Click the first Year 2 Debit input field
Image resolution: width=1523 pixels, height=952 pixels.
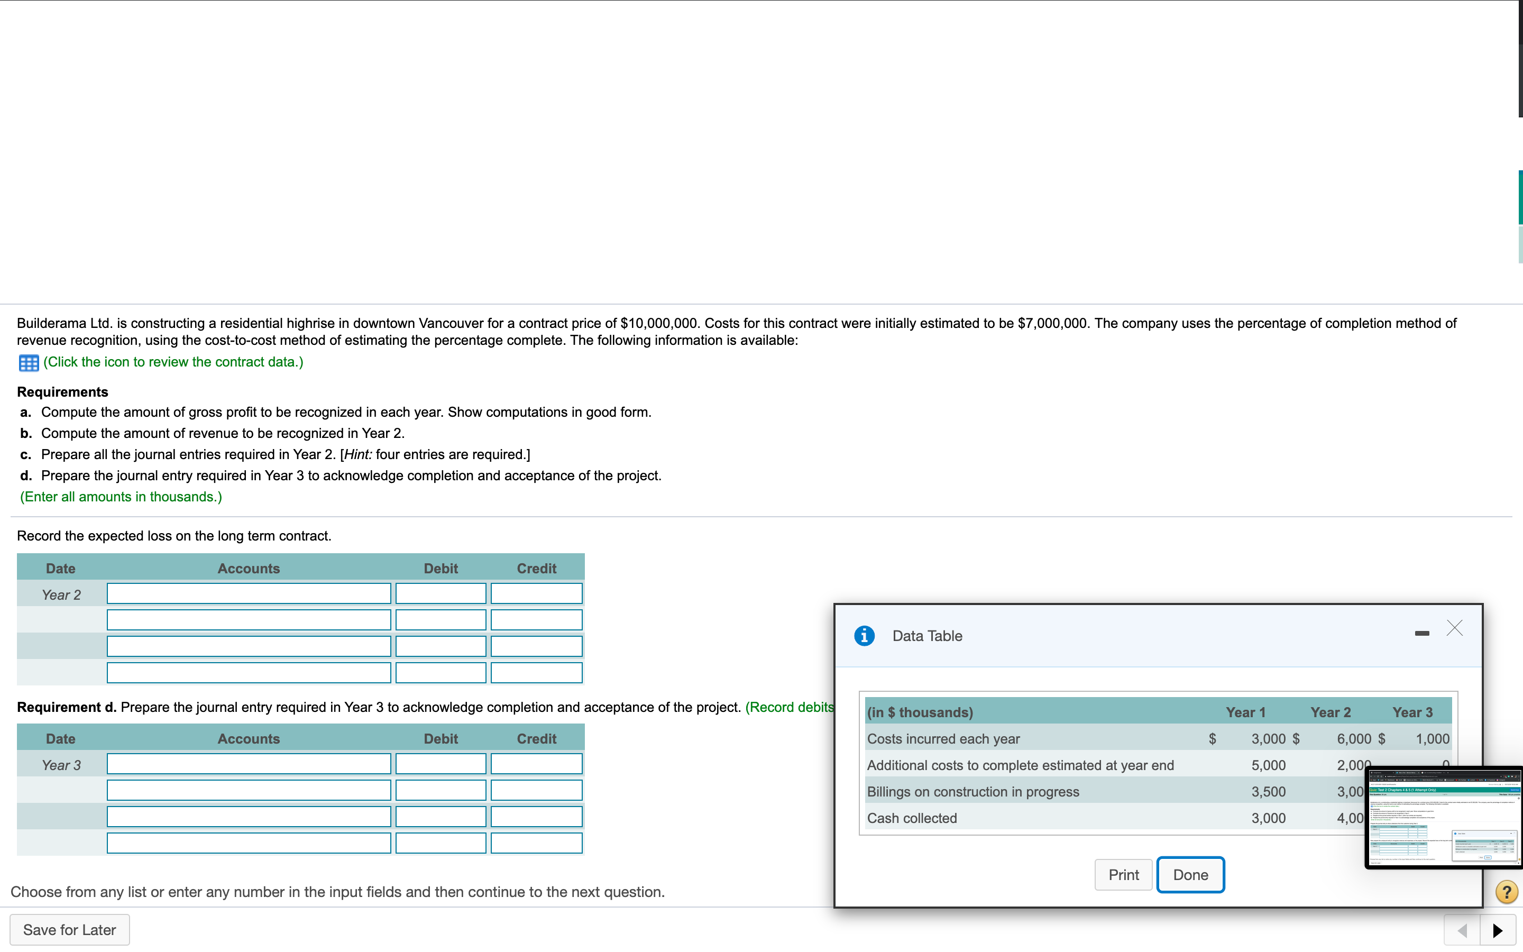pos(441,593)
